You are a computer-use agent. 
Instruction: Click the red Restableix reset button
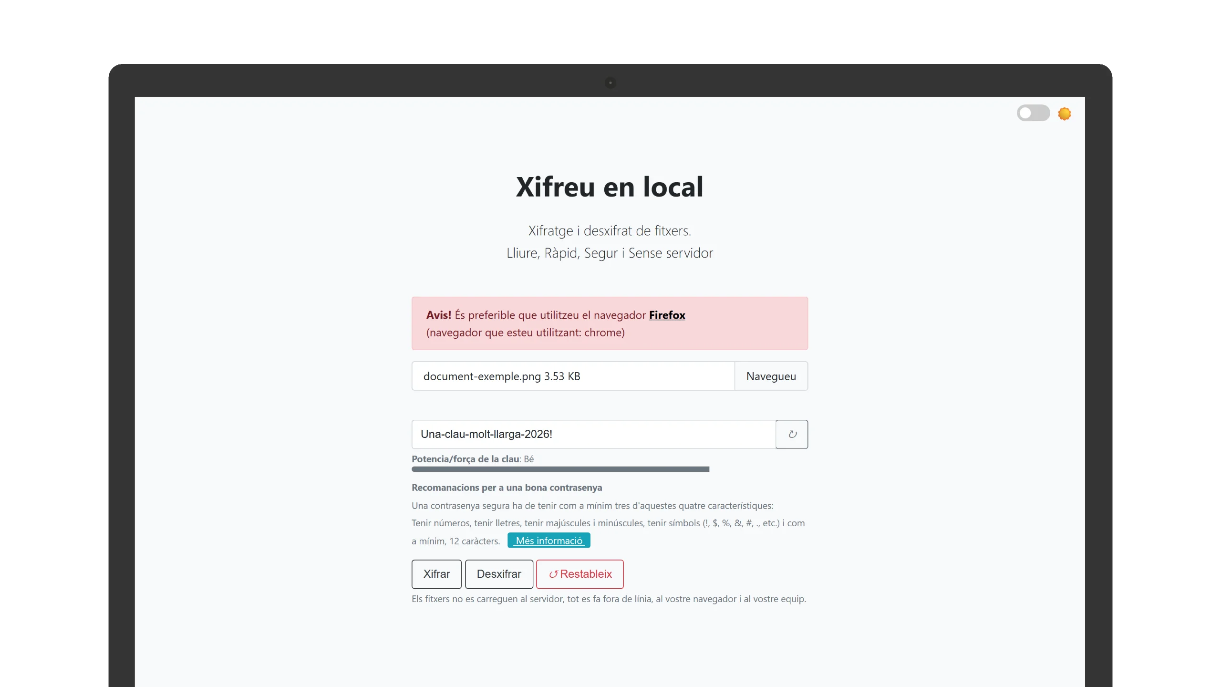[x=580, y=574]
